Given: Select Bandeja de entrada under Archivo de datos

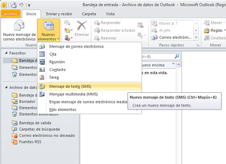Looking at the screenshot, I should (x=25, y=95).
